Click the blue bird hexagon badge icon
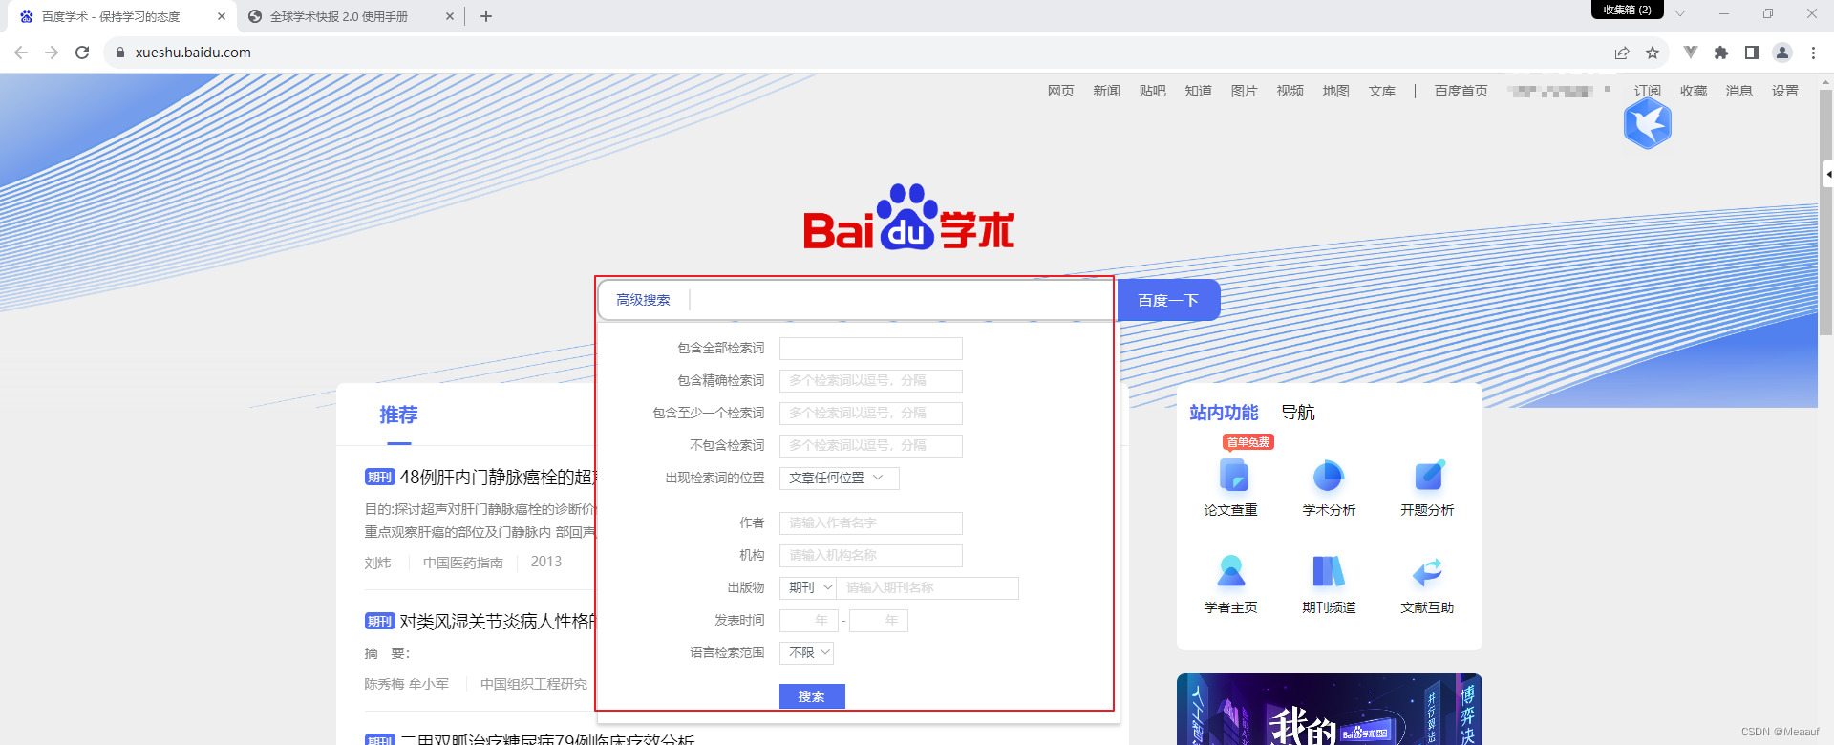Screen dimensions: 1834x745 [x=1648, y=124]
